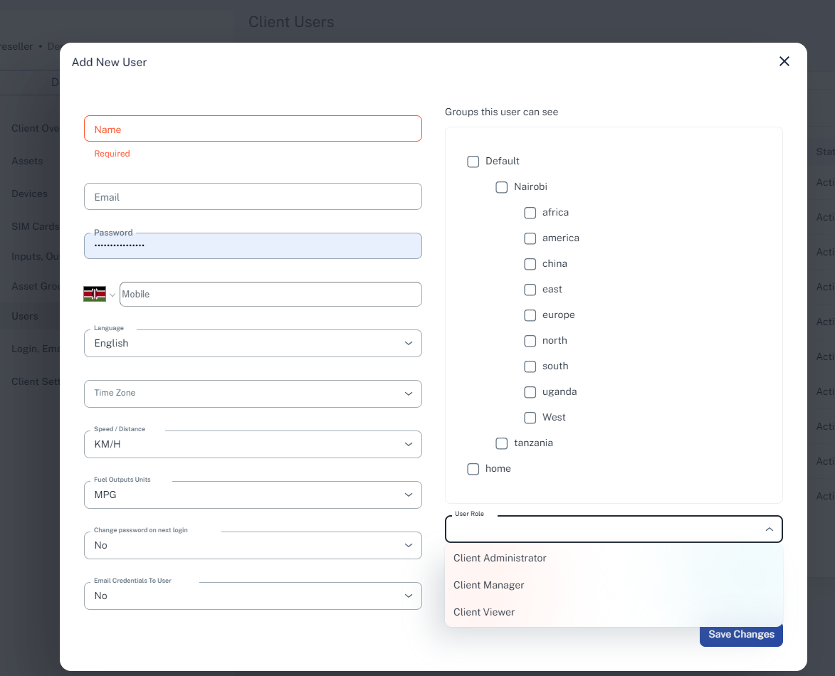Click the User Role up-chevron icon

(769, 529)
